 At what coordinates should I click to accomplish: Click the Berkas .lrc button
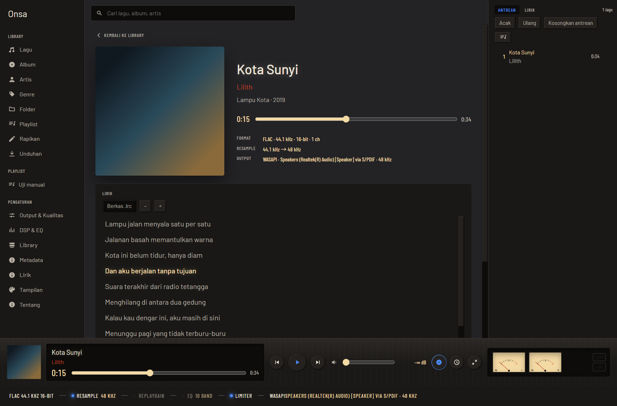(x=119, y=206)
